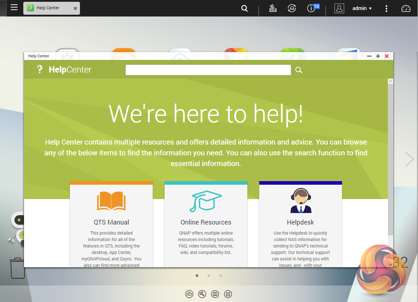Click the QTS Manual heading
Screen dimensions: 418x302
111,222
